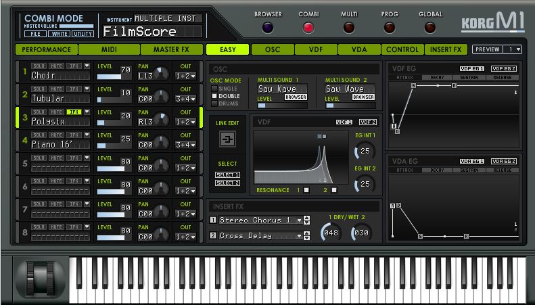Click the Choir timbre pan knob

click(x=162, y=74)
